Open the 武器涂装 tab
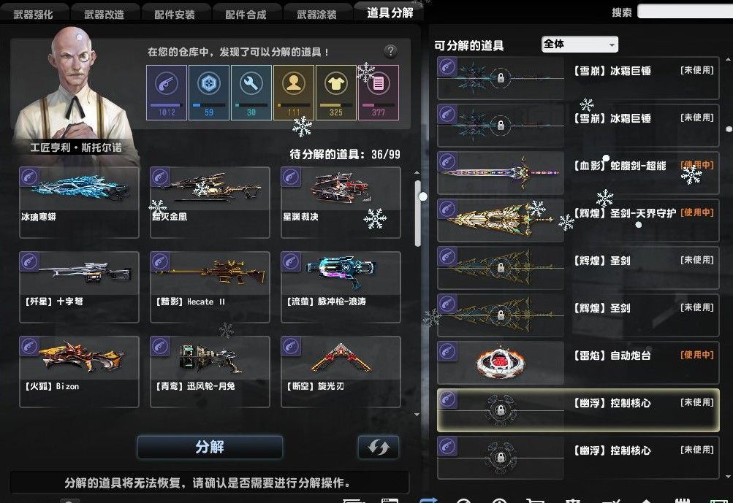 (317, 13)
